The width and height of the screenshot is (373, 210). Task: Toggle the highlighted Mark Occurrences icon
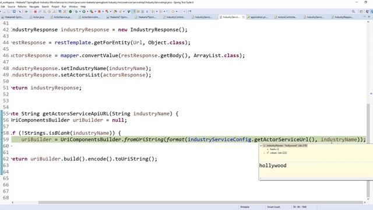click(133, 12)
